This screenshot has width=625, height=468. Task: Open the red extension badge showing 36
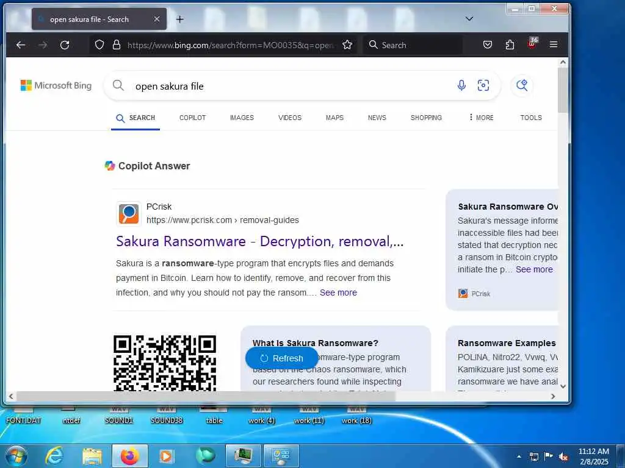[x=532, y=43]
